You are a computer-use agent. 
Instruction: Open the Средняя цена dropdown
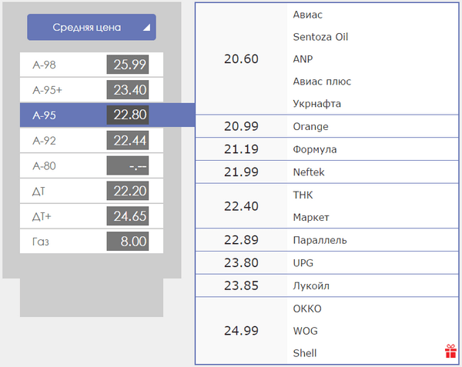point(92,28)
